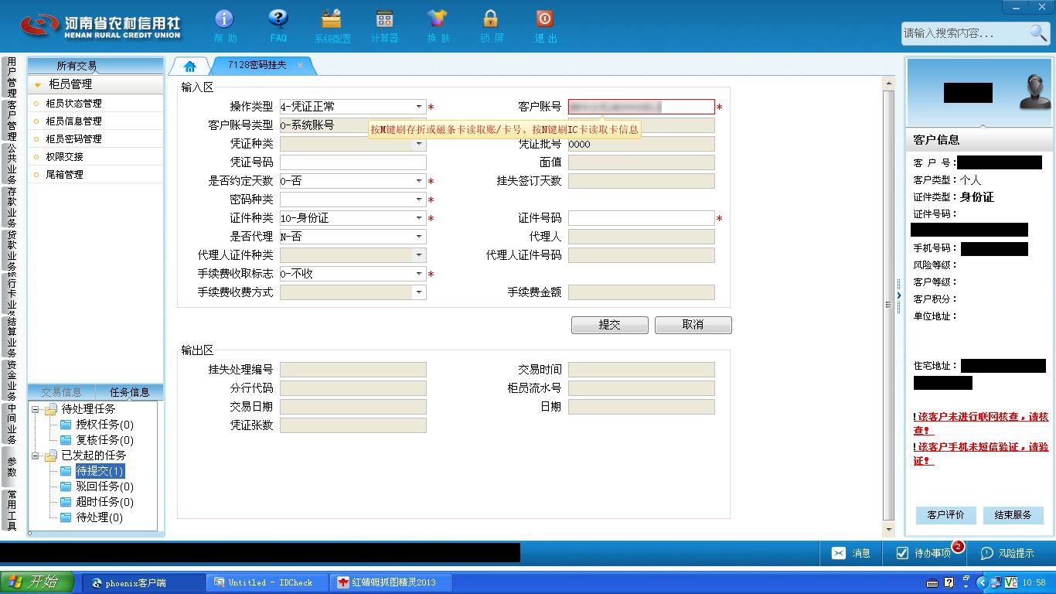Click the 证件号码 input field
The height and width of the screenshot is (594, 1056).
642,218
